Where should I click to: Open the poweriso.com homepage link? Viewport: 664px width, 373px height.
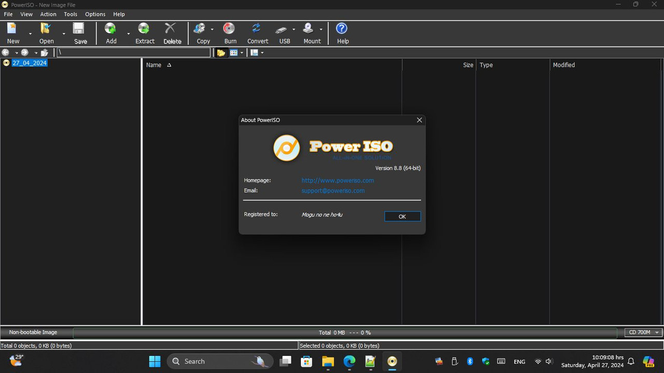338,180
